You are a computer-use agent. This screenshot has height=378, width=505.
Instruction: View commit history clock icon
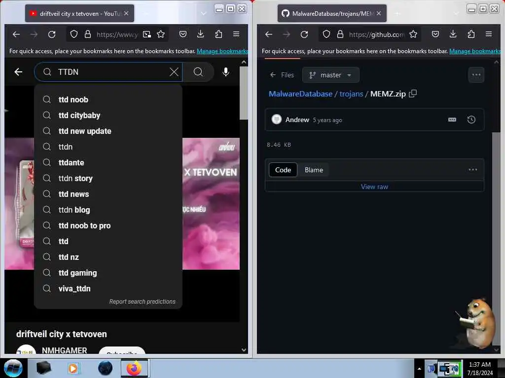[471, 120]
